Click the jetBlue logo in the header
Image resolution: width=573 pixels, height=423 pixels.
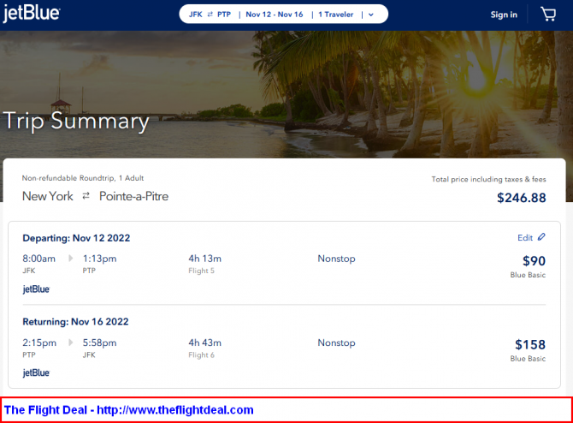(31, 14)
